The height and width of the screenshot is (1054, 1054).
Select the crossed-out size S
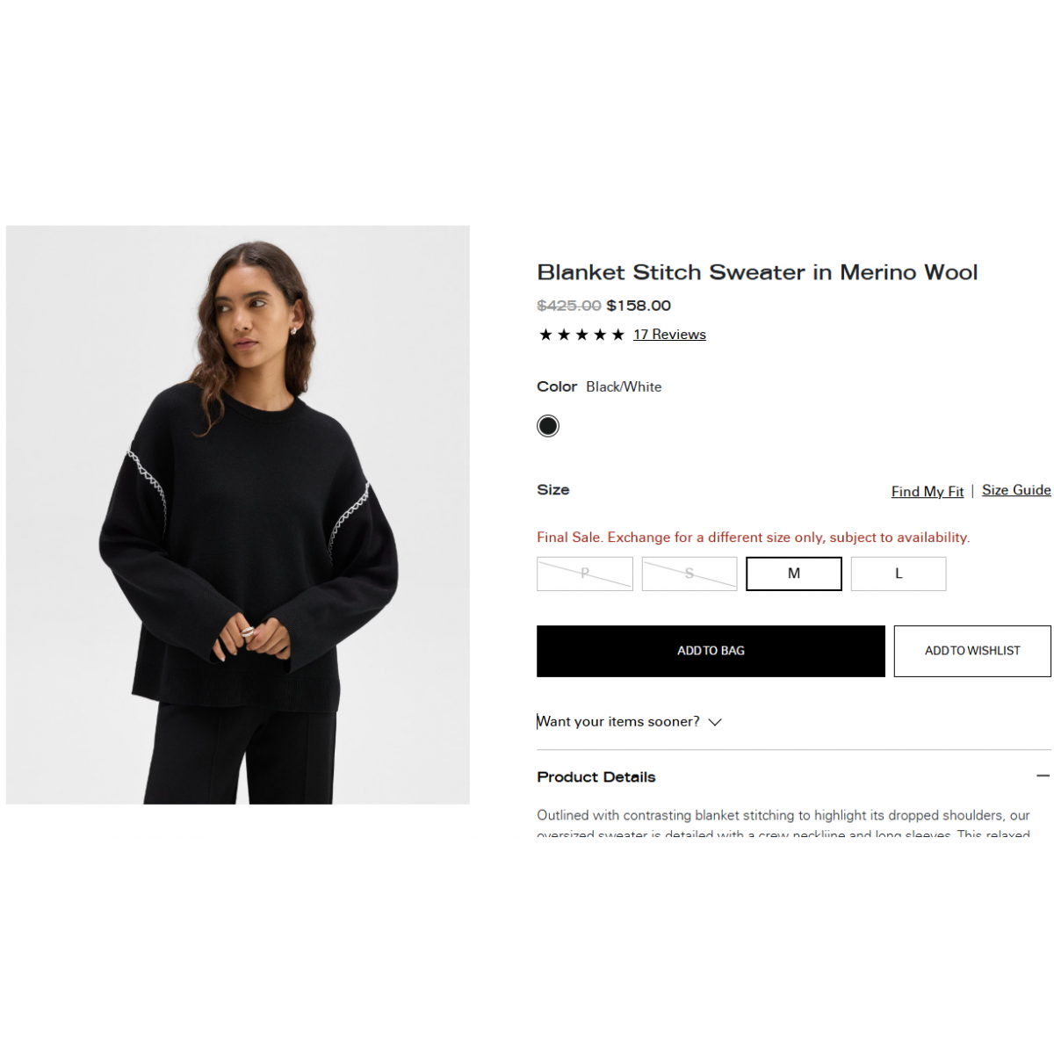(x=689, y=574)
